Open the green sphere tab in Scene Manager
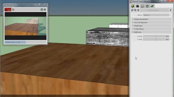 [133, 6]
